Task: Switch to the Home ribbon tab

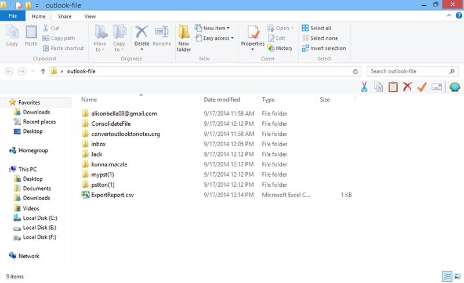Action: [x=38, y=16]
